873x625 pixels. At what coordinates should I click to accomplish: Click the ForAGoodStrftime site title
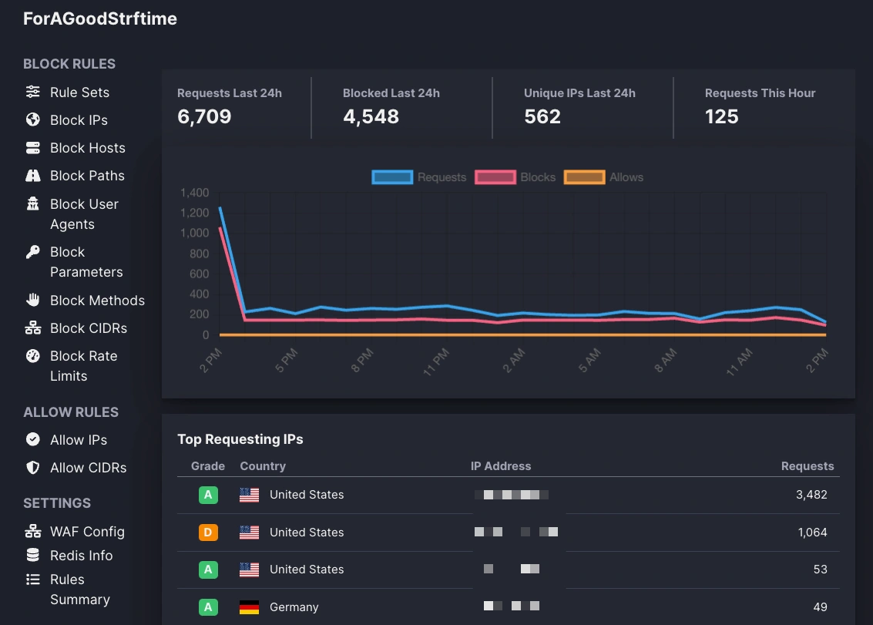[100, 18]
